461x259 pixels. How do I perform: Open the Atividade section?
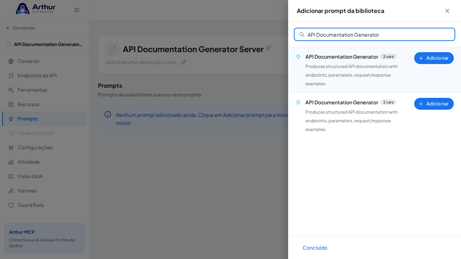point(45,162)
